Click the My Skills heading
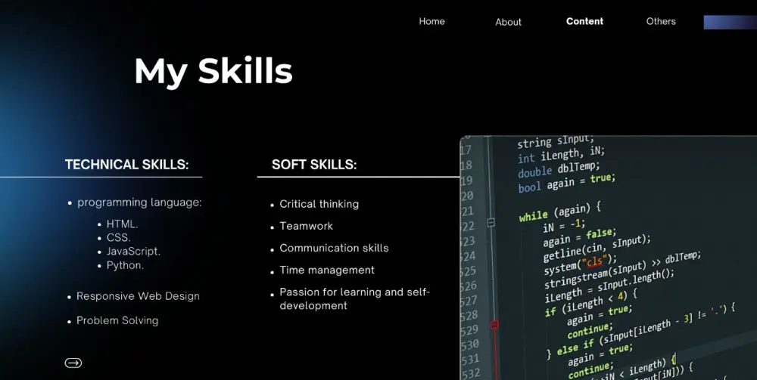 tap(213, 71)
